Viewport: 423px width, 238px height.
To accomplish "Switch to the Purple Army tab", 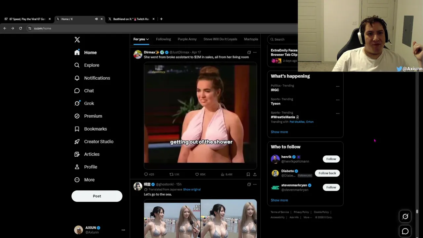I will tap(187, 39).
